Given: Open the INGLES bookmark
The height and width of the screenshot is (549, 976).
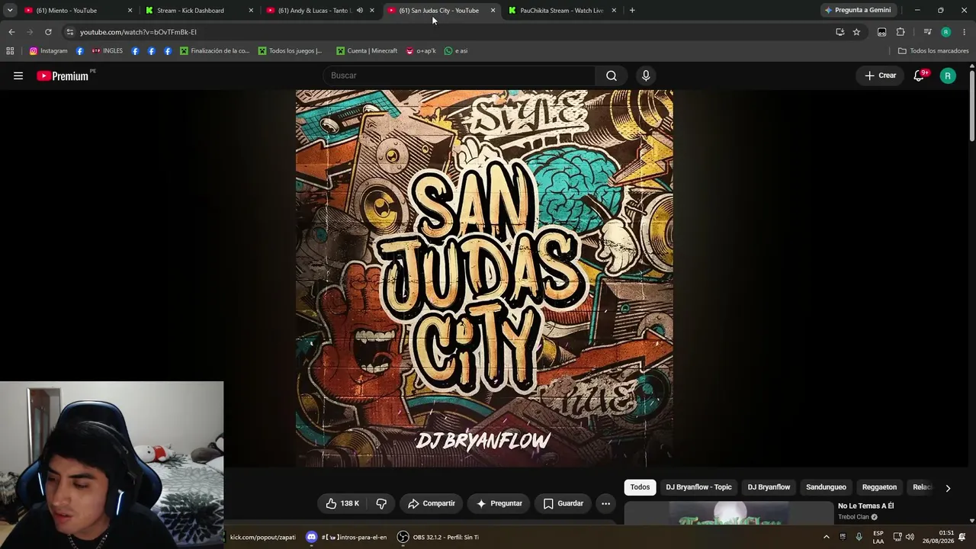Looking at the screenshot, I should (x=107, y=51).
